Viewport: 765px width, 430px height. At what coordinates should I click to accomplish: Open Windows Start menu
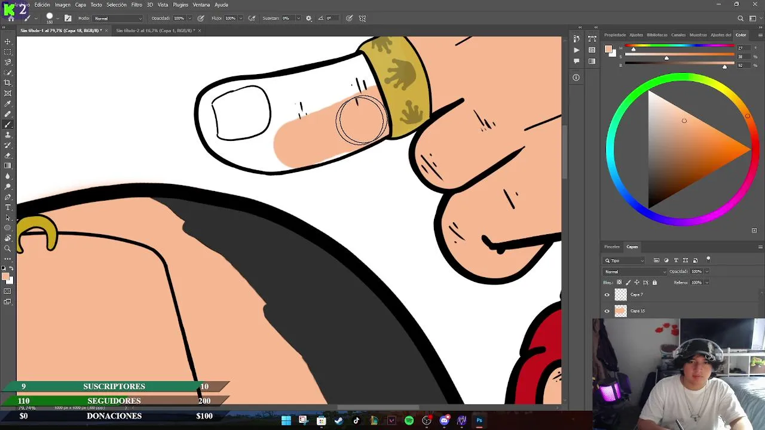point(286,420)
